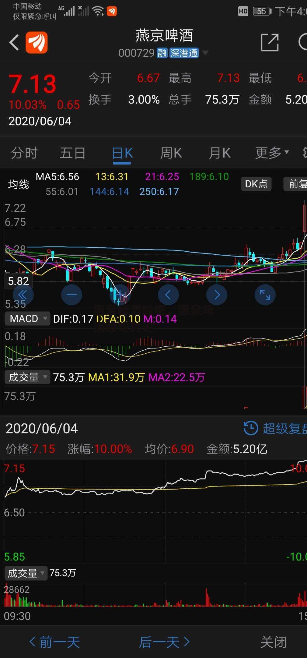The width and height of the screenshot is (307, 658).
Task: Tap the green 189:6.10 average value
Action: pos(209,177)
